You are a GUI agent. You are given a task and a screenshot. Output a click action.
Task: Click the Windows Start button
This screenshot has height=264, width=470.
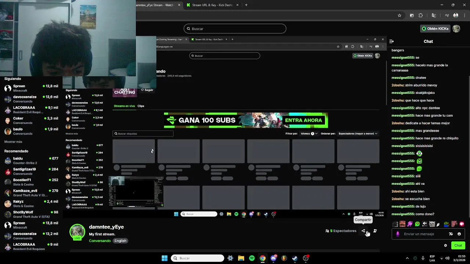pyautogui.click(x=164, y=258)
